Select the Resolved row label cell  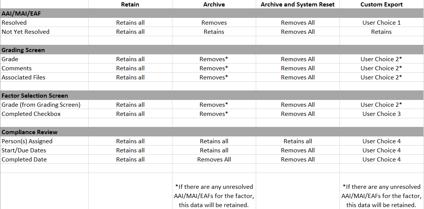coord(44,23)
